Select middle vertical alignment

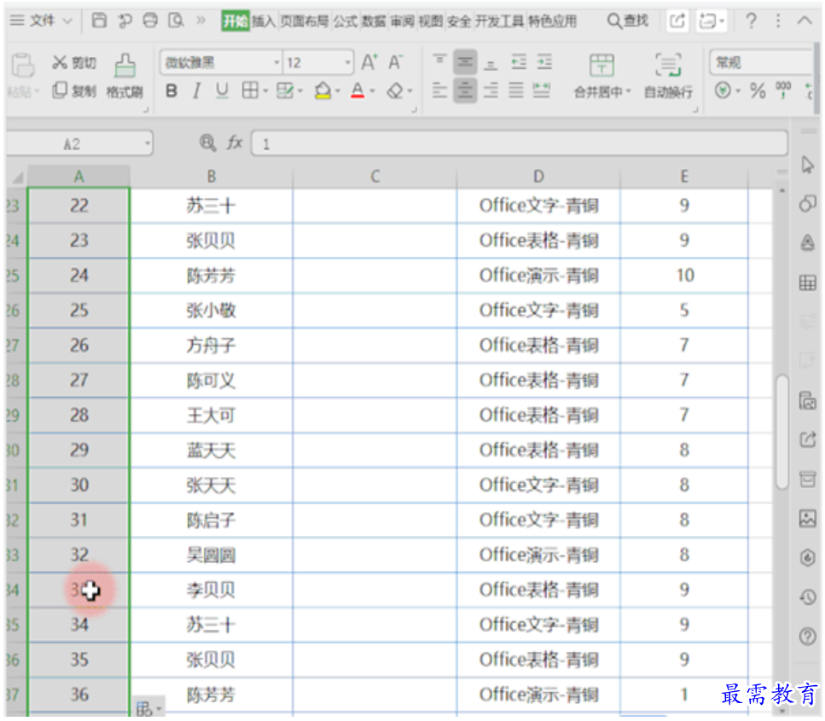click(465, 62)
